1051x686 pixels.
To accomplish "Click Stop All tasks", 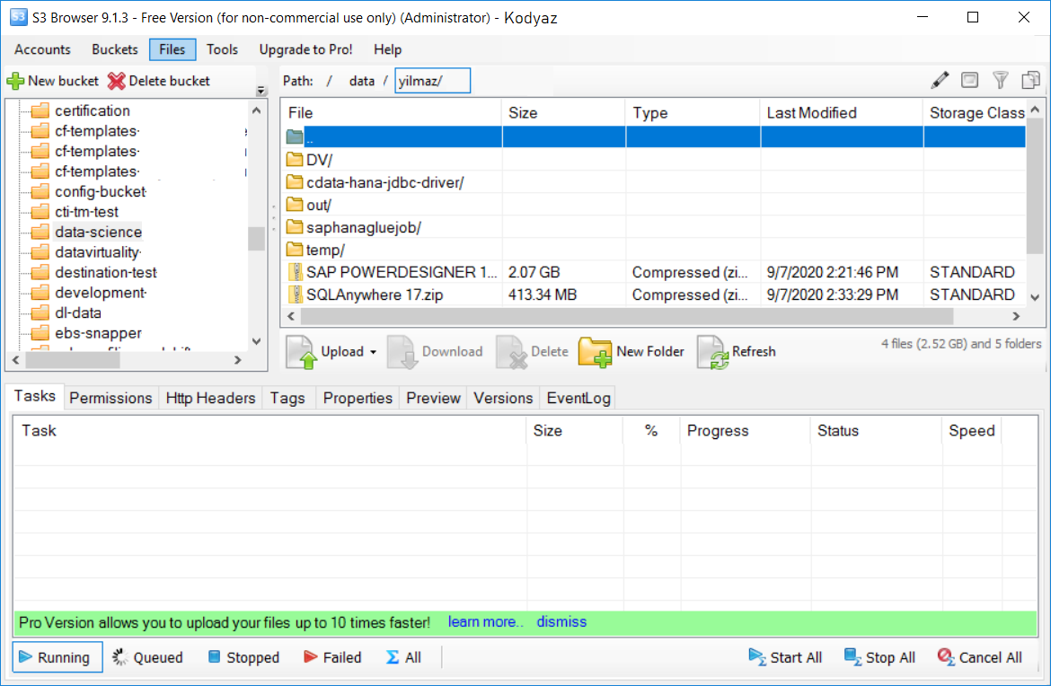I will 879,657.
